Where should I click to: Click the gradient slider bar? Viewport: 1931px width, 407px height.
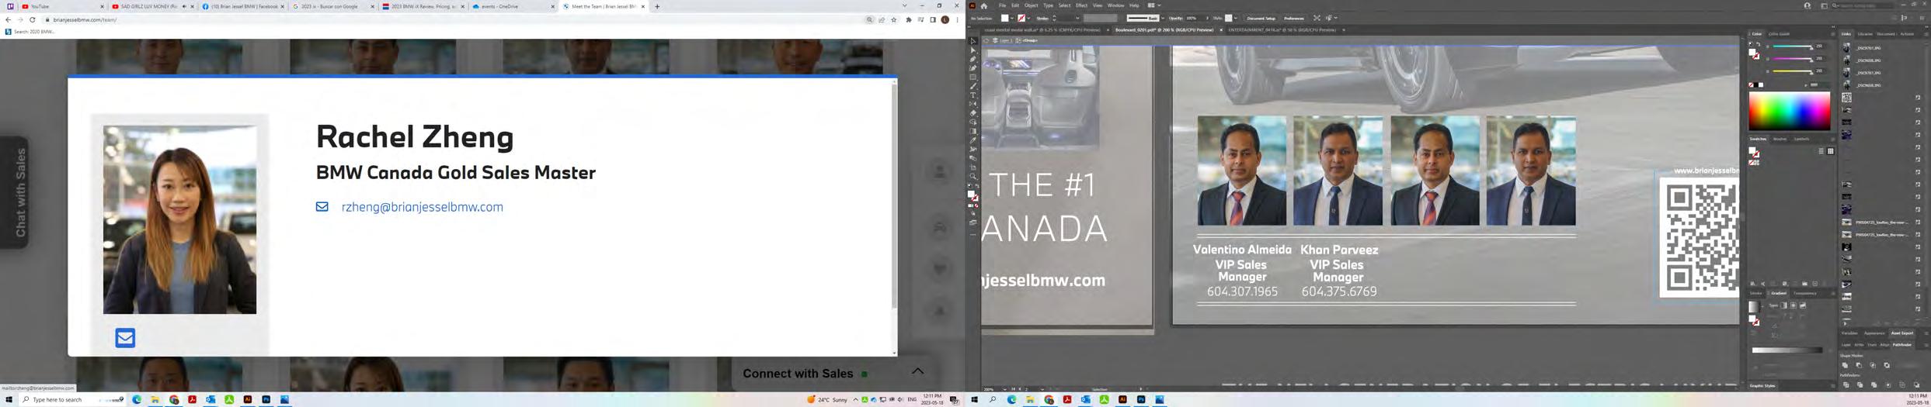[x=1787, y=350]
